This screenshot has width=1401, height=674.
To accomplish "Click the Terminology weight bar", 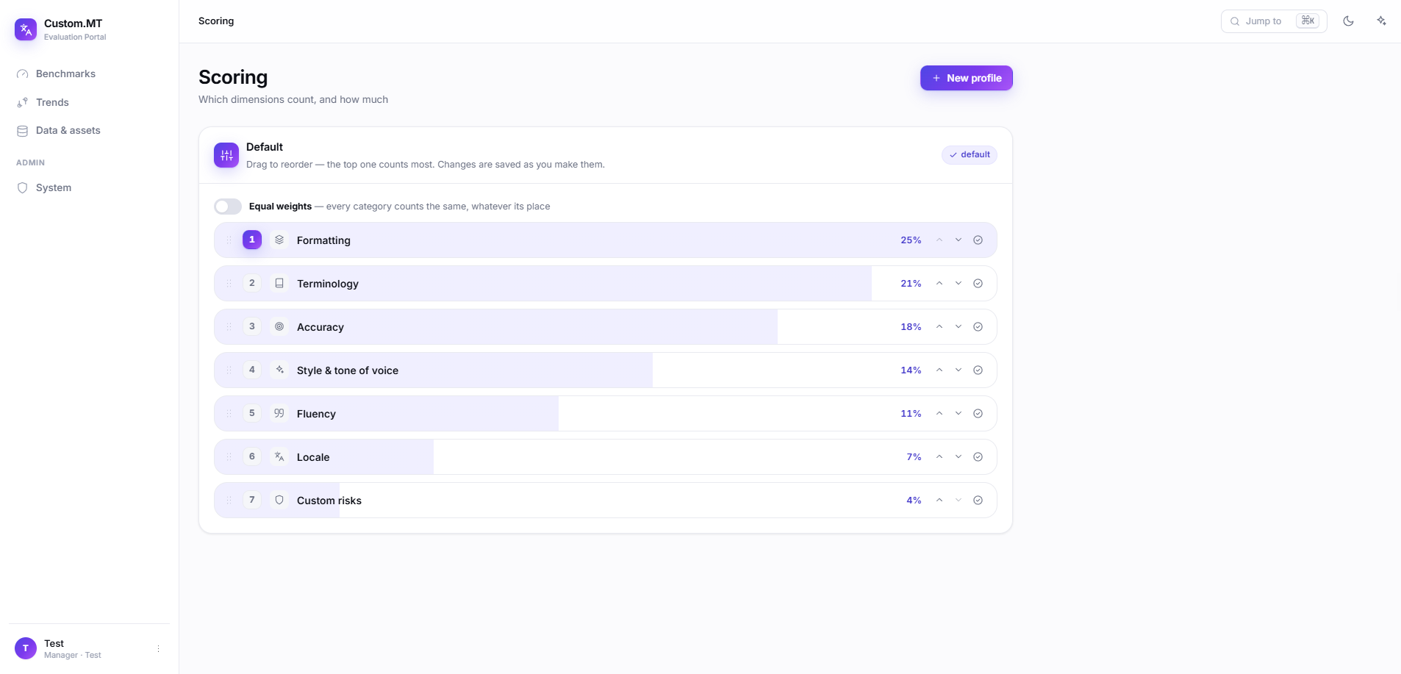I will (x=605, y=283).
